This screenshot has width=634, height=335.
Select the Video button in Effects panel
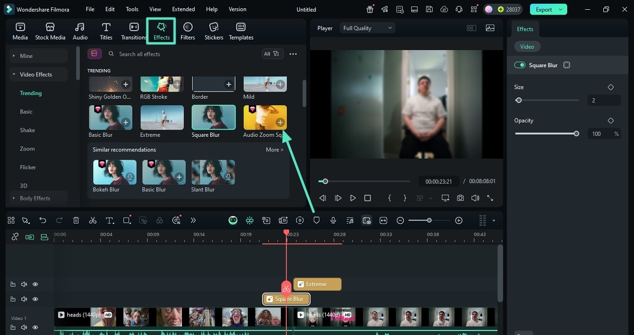click(527, 47)
